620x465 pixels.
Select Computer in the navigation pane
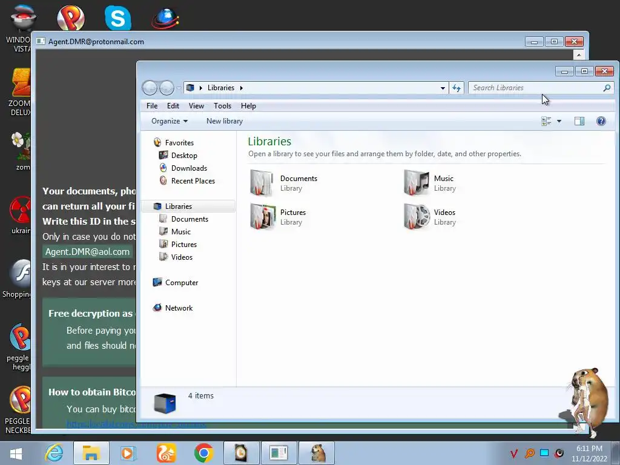(x=181, y=283)
